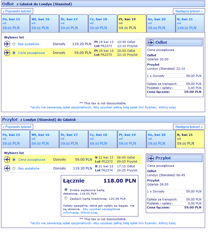Click plane icon in Odlot summary header
Screen dimensions: 208x233
[x=151, y=42]
